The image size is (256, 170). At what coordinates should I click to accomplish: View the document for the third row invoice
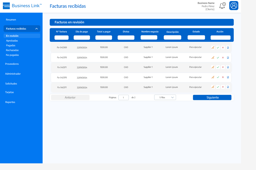point(228,67)
